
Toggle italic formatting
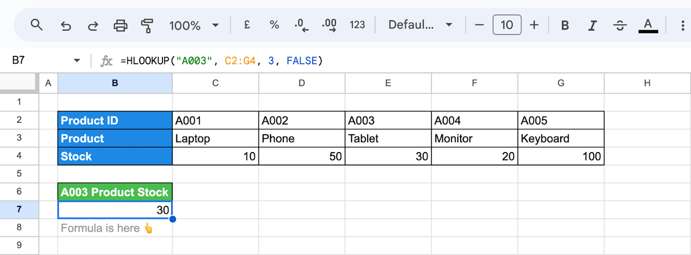[592, 25]
